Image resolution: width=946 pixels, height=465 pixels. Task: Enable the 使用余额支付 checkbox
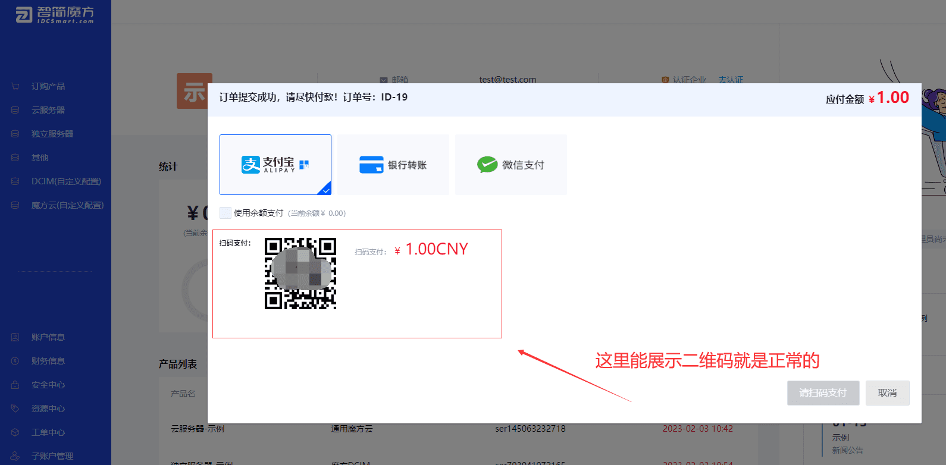point(225,213)
